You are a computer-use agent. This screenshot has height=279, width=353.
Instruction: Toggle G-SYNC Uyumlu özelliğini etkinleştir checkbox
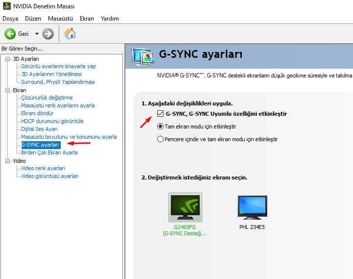click(160, 113)
